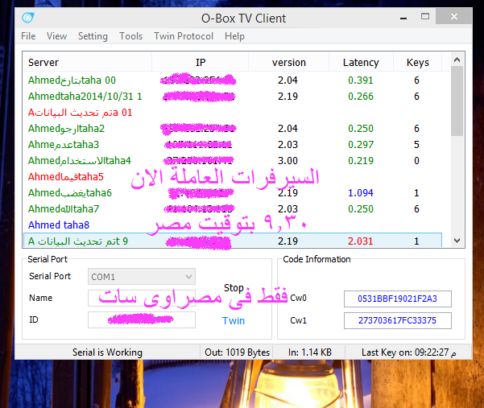Sort by the version column header

pos(288,62)
